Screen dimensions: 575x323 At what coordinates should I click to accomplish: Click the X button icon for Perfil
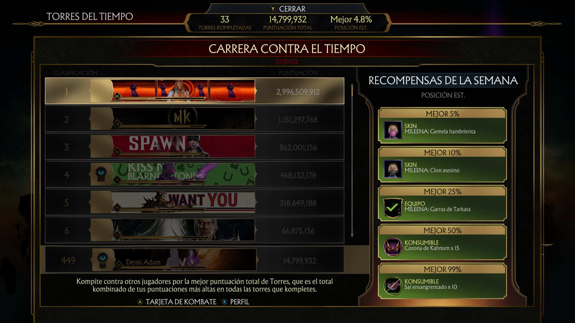pos(224,302)
